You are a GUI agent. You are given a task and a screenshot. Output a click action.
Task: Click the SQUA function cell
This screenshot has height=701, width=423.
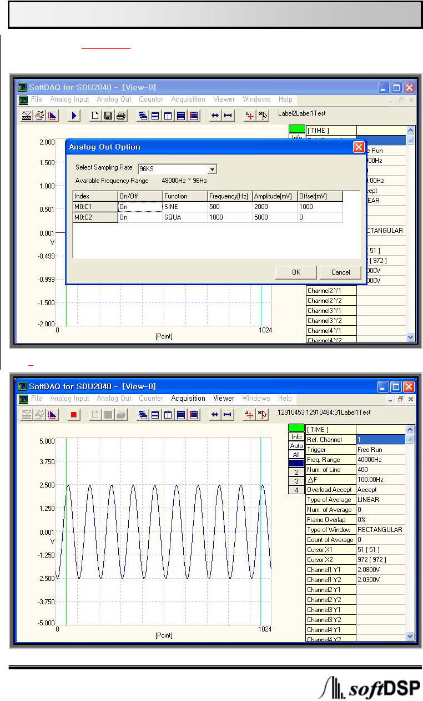click(185, 217)
